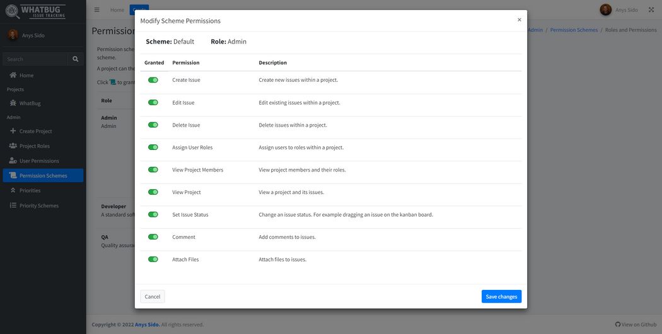Close the modal with the X

519,20
